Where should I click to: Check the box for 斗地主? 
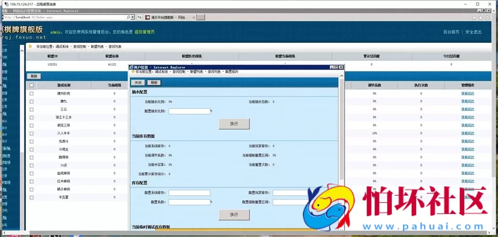pyautogui.click(x=31, y=149)
